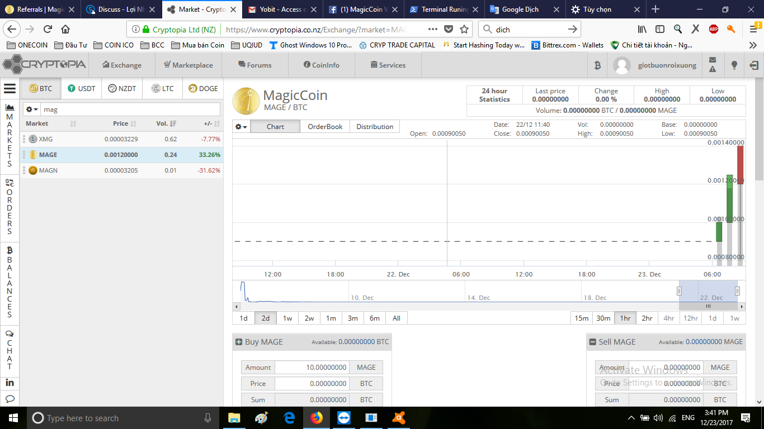Open the Exchange page link
764x429 pixels.
point(122,65)
